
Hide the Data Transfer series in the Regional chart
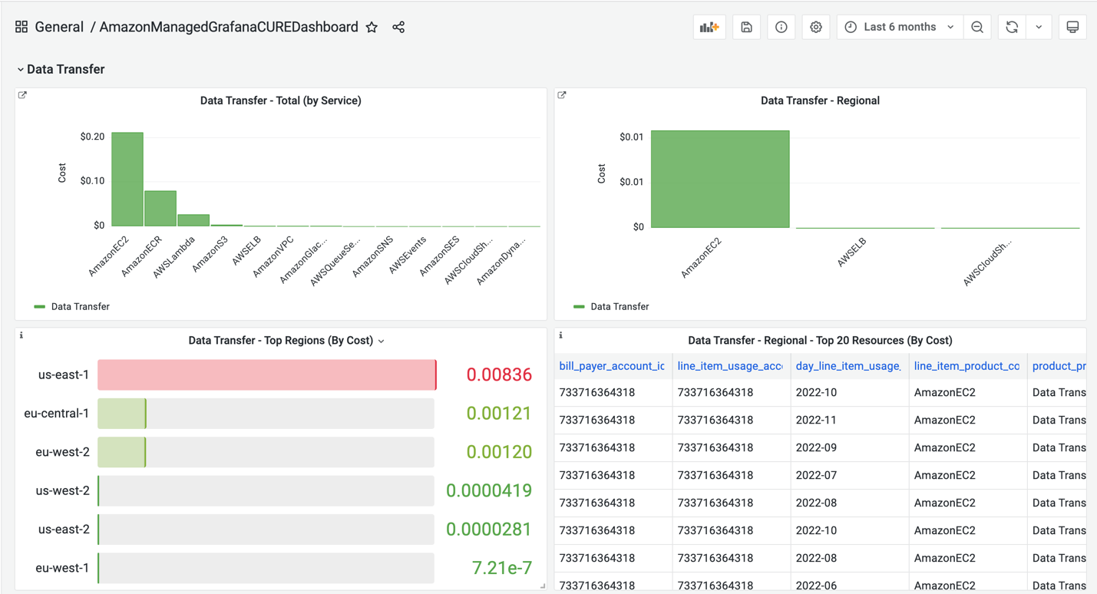coord(619,306)
